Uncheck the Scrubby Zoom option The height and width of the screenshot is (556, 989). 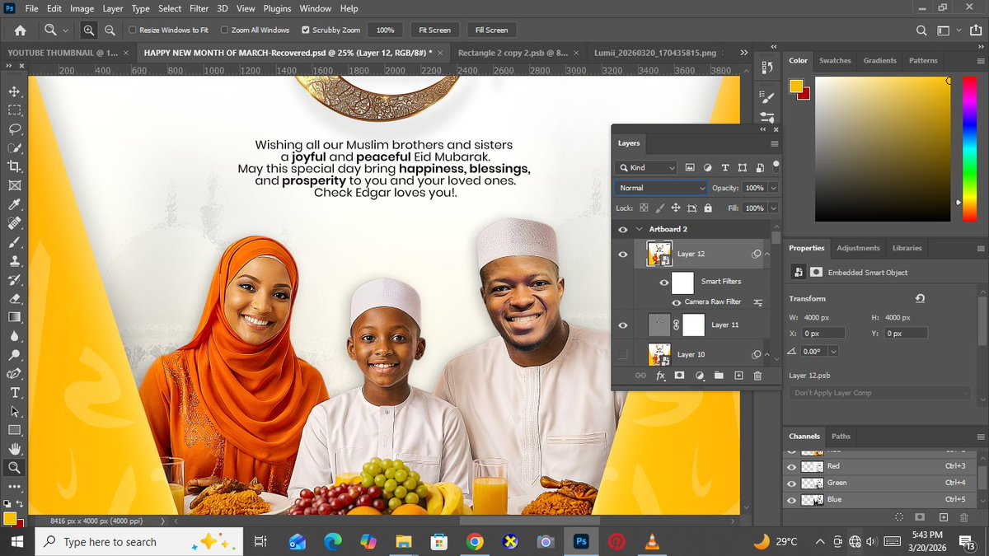[306, 30]
